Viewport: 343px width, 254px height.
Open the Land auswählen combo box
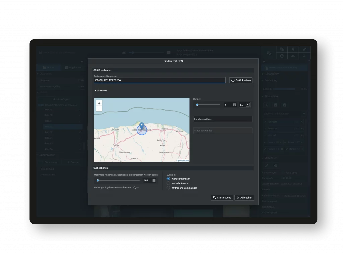[x=222, y=119]
